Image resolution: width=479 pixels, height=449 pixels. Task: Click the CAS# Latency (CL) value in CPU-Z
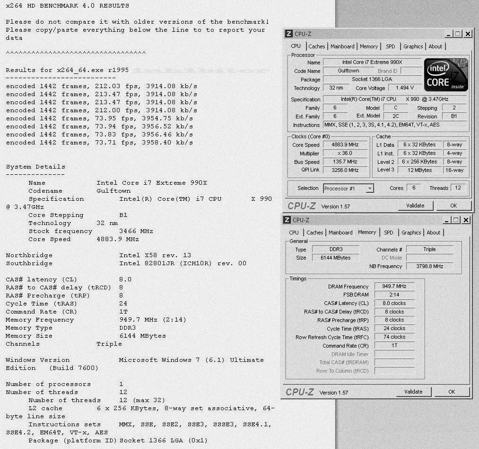(394, 303)
